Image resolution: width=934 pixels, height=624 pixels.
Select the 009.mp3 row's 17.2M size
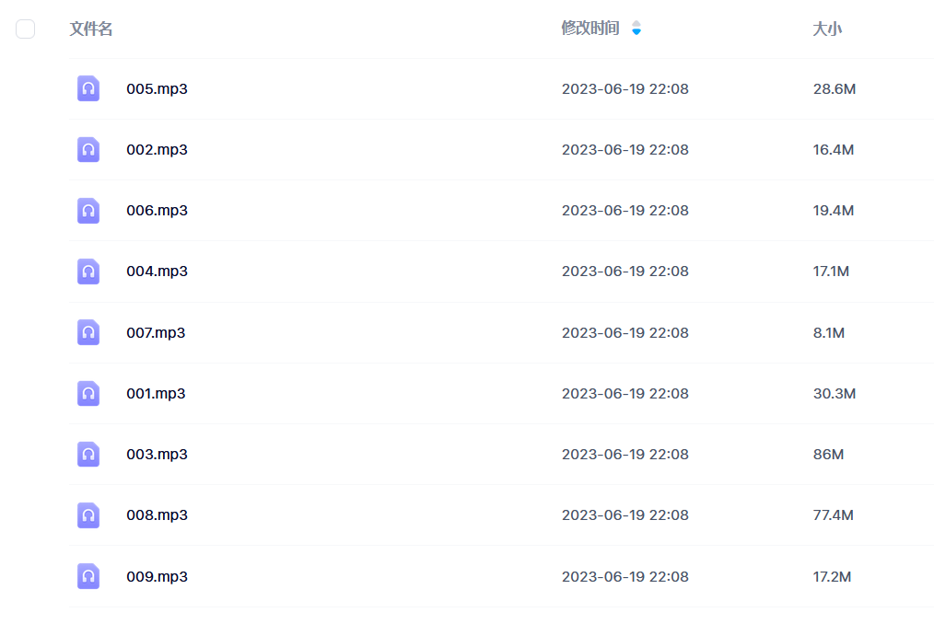pyautogui.click(x=832, y=576)
